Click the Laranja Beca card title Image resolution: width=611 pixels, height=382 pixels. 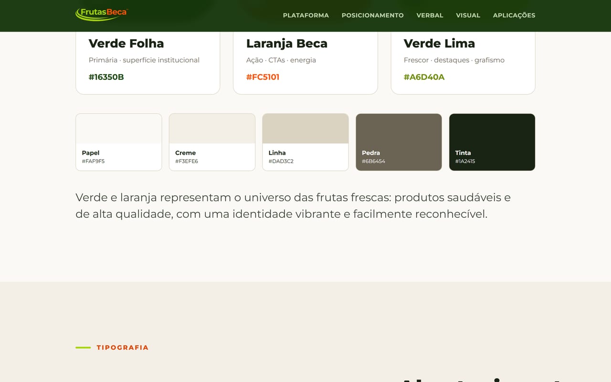287,43
